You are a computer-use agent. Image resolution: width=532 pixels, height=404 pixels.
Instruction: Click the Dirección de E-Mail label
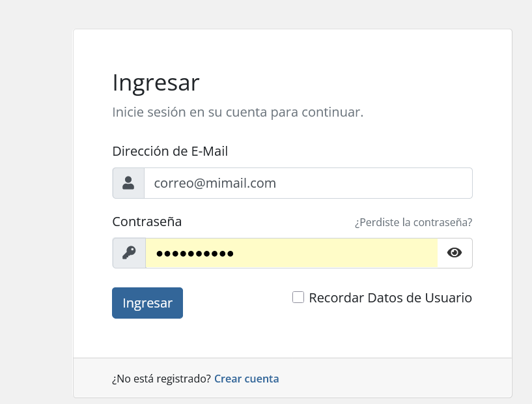pos(170,151)
